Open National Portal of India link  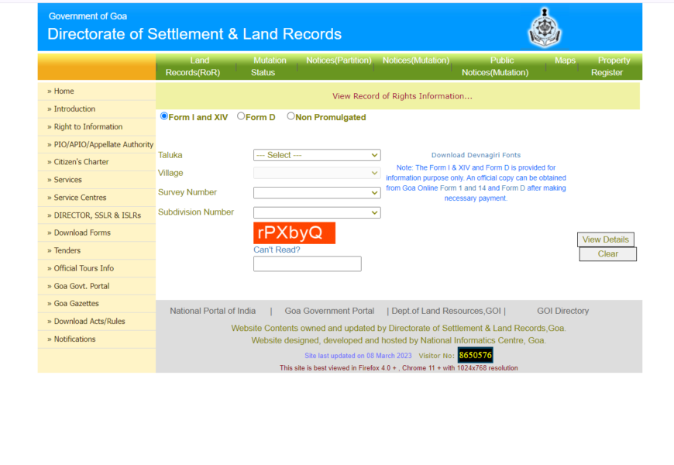coord(213,311)
